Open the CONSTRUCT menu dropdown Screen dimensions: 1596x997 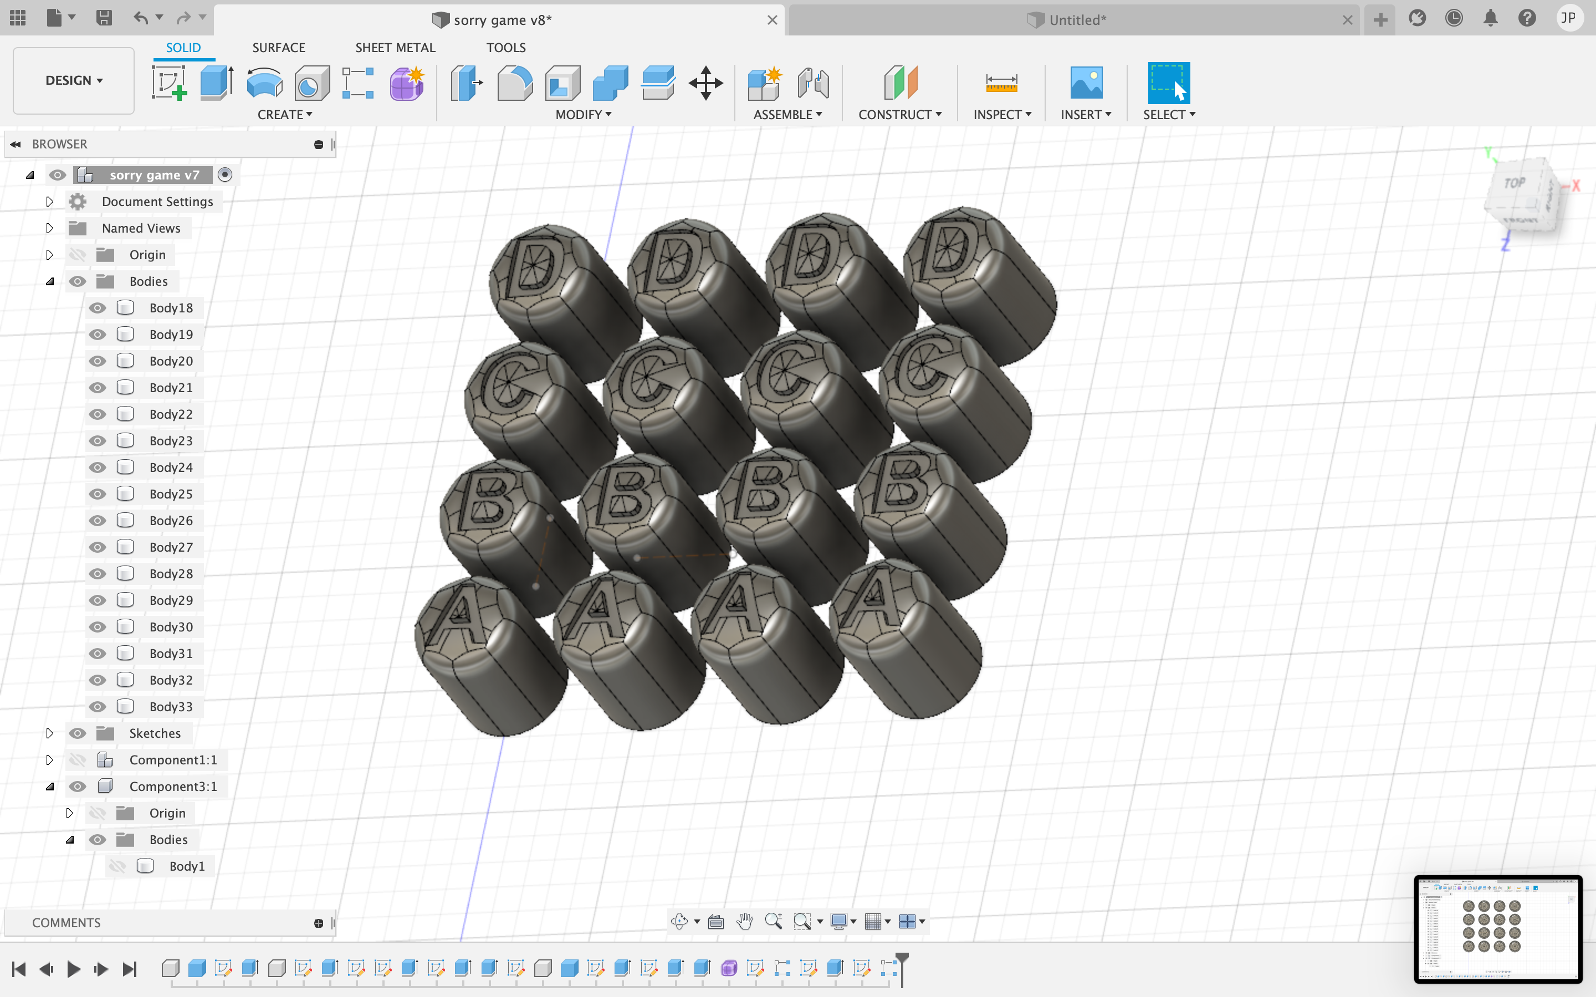click(x=899, y=115)
